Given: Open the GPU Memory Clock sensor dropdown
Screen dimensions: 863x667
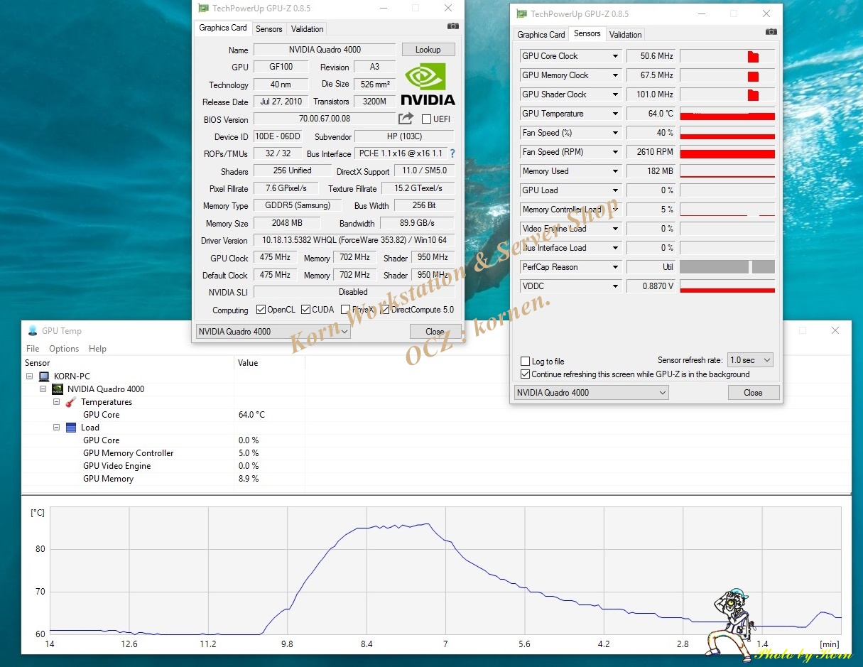Looking at the screenshot, I should point(615,75).
